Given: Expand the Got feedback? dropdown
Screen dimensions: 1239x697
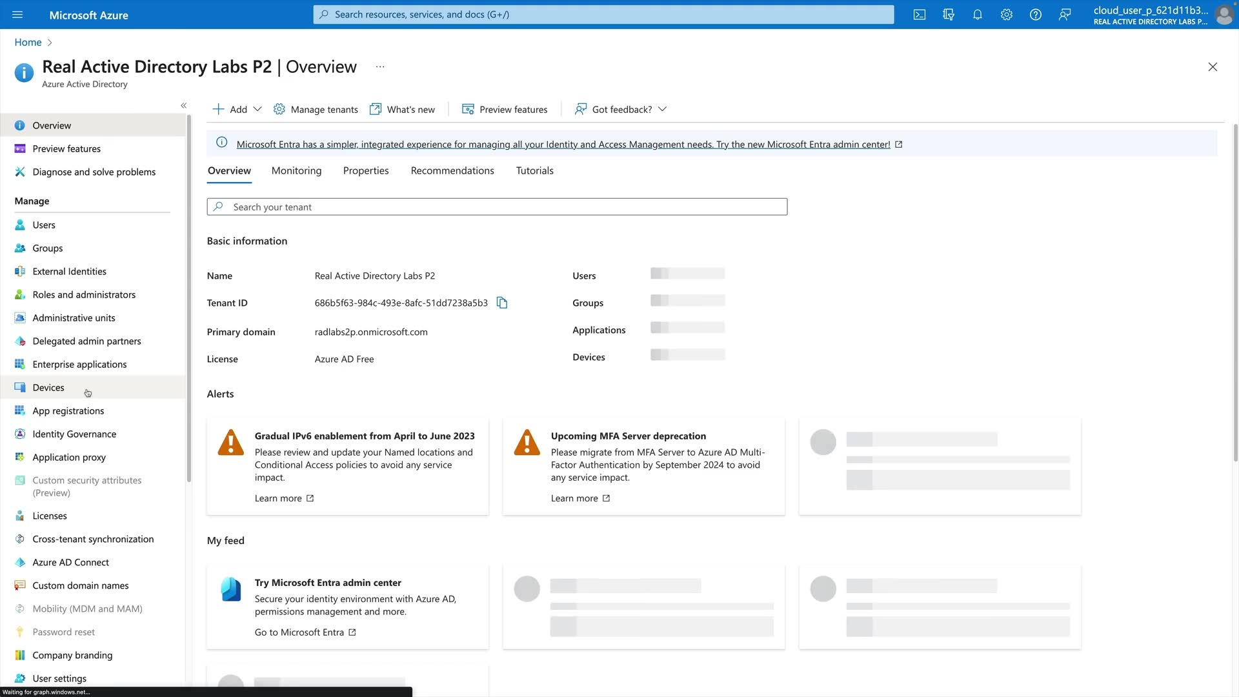Looking at the screenshot, I should (621, 109).
